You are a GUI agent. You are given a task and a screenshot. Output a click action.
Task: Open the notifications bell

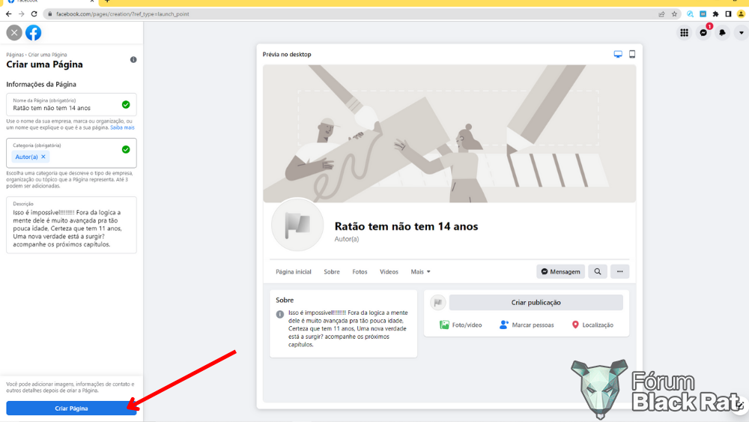tap(722, 32)
